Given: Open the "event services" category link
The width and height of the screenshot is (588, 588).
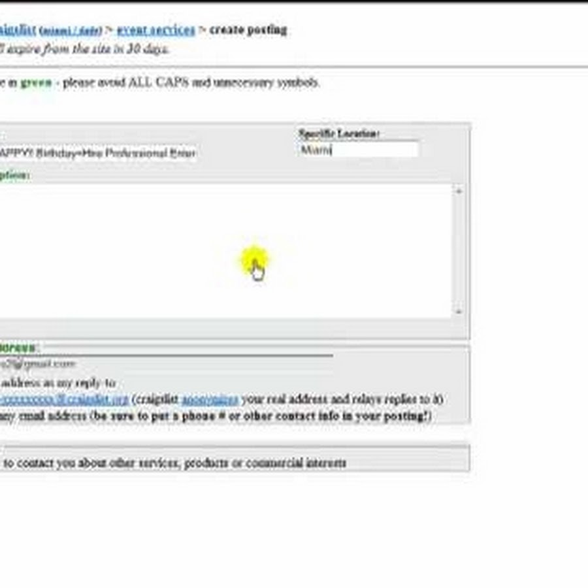Looking at the screenshot, I should 155,30.
